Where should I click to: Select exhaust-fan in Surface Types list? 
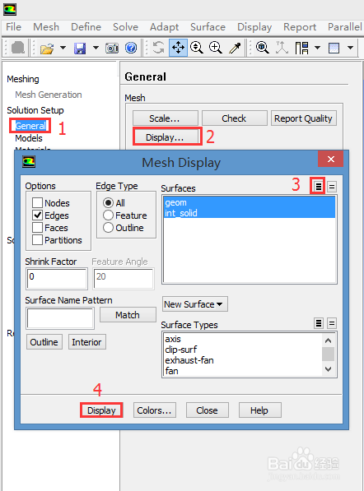[243, 360]
